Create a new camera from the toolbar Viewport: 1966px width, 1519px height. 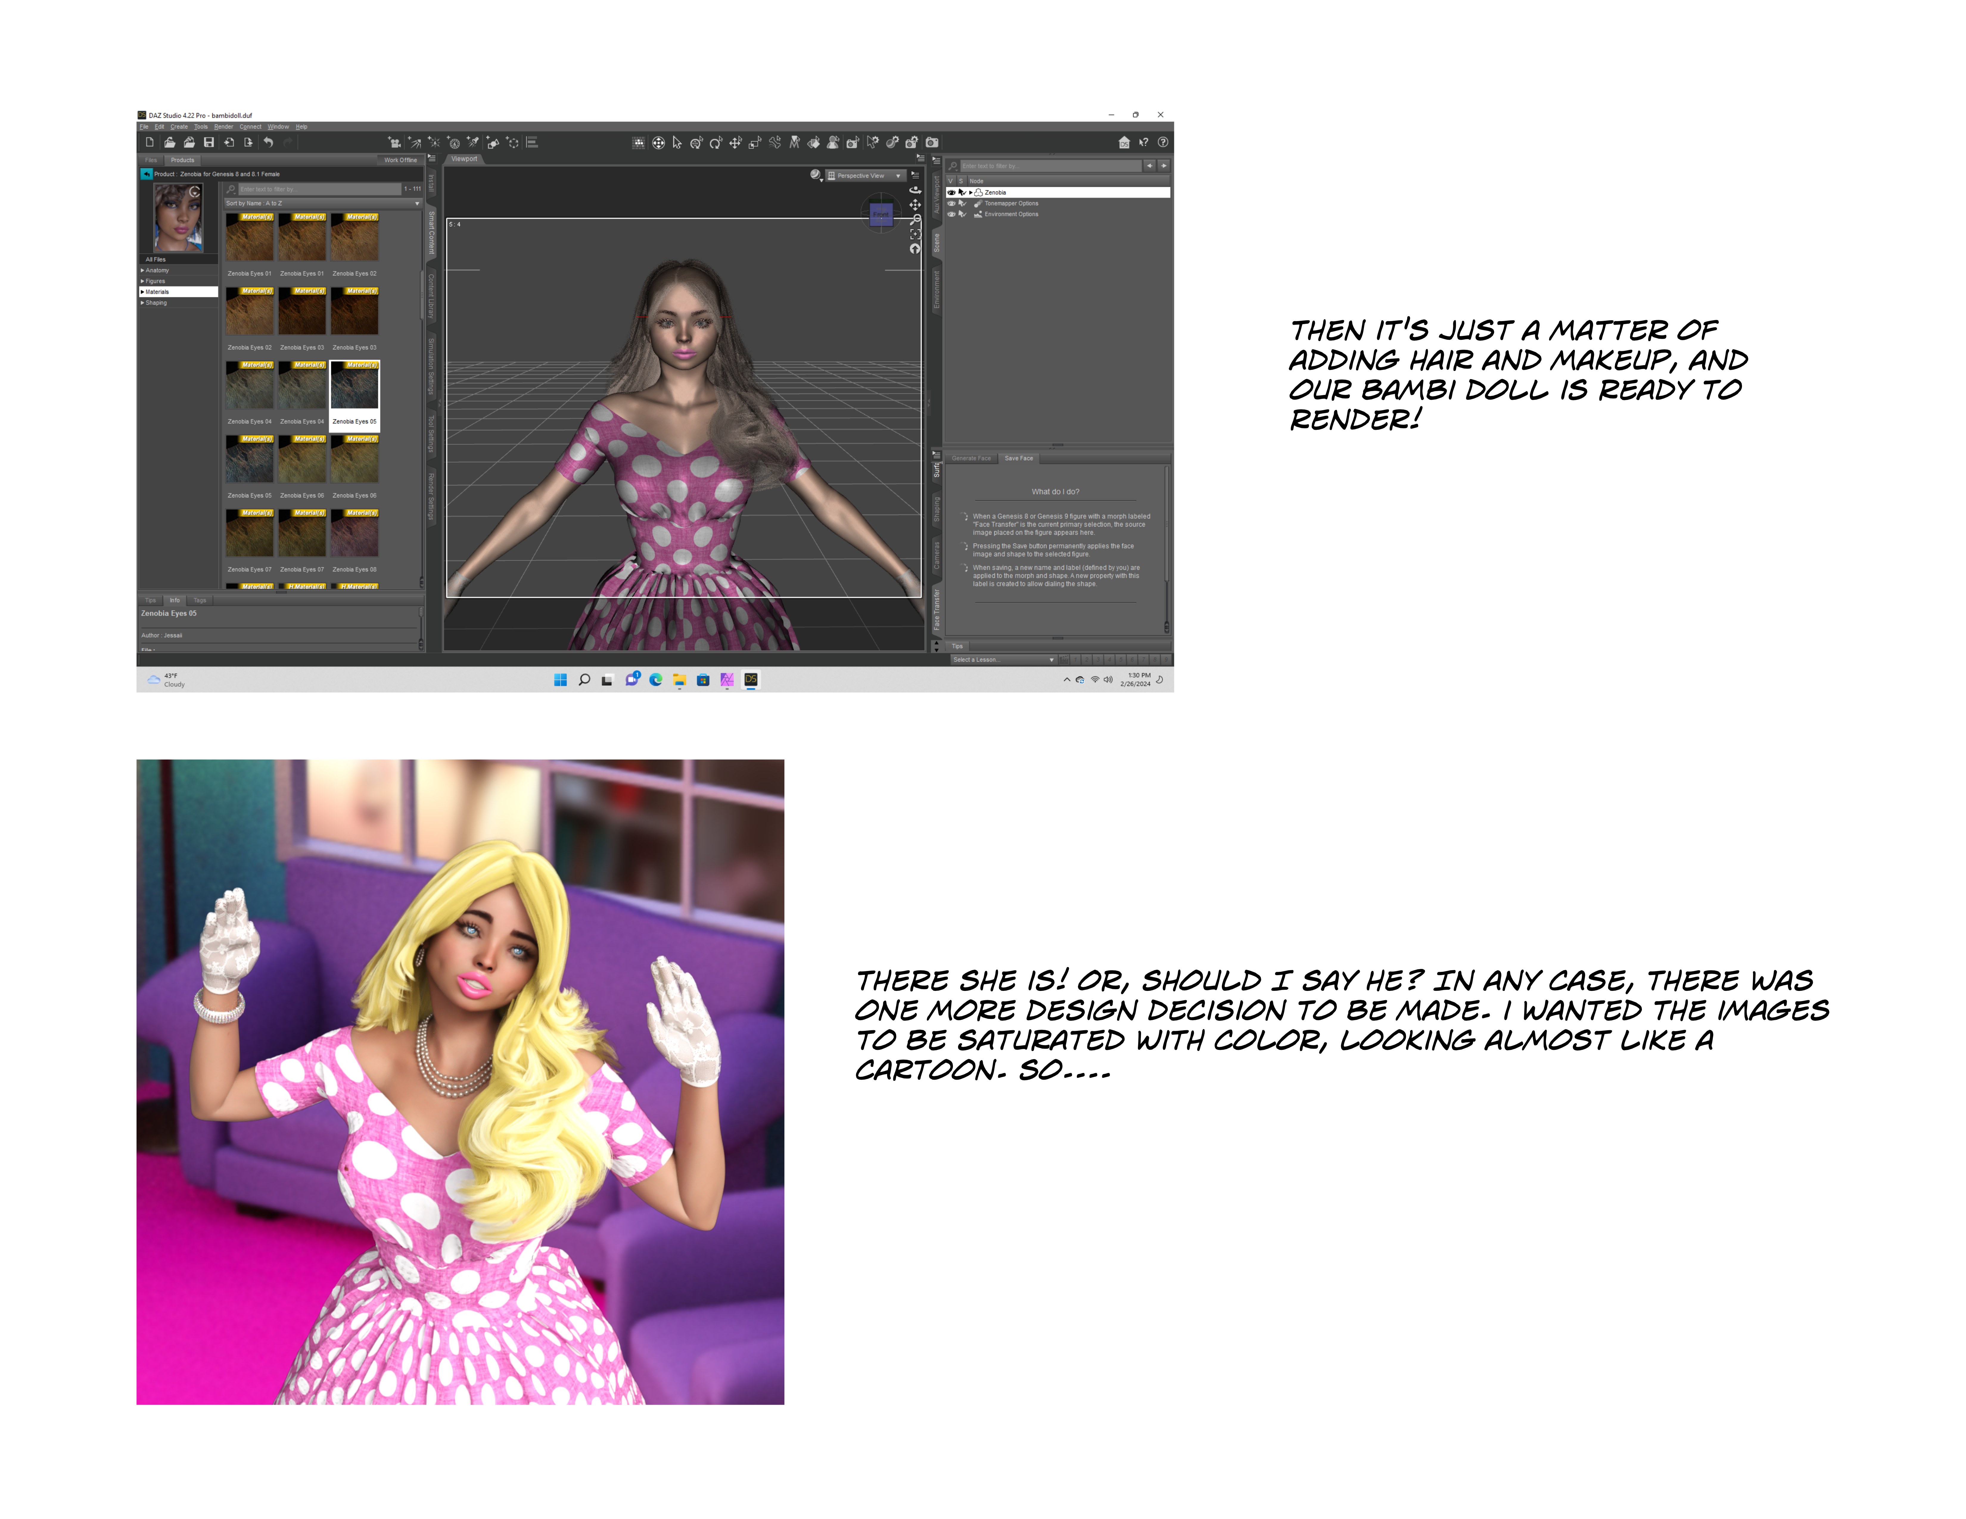(394, 142)
